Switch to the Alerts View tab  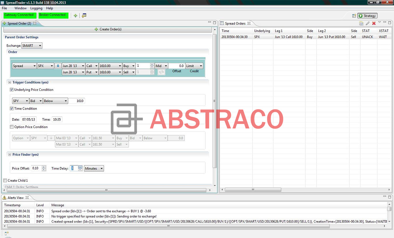click(x=16, y=198)
